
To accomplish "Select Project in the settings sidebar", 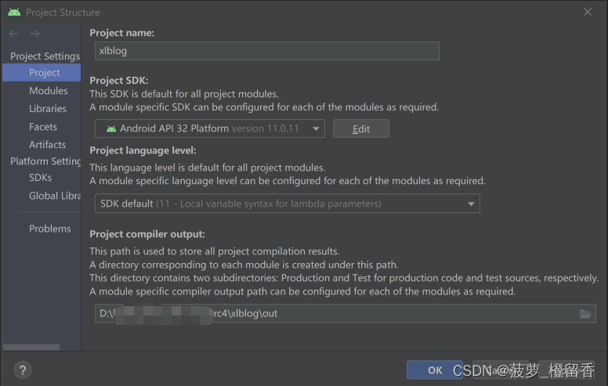I will (x=42, y=73).
